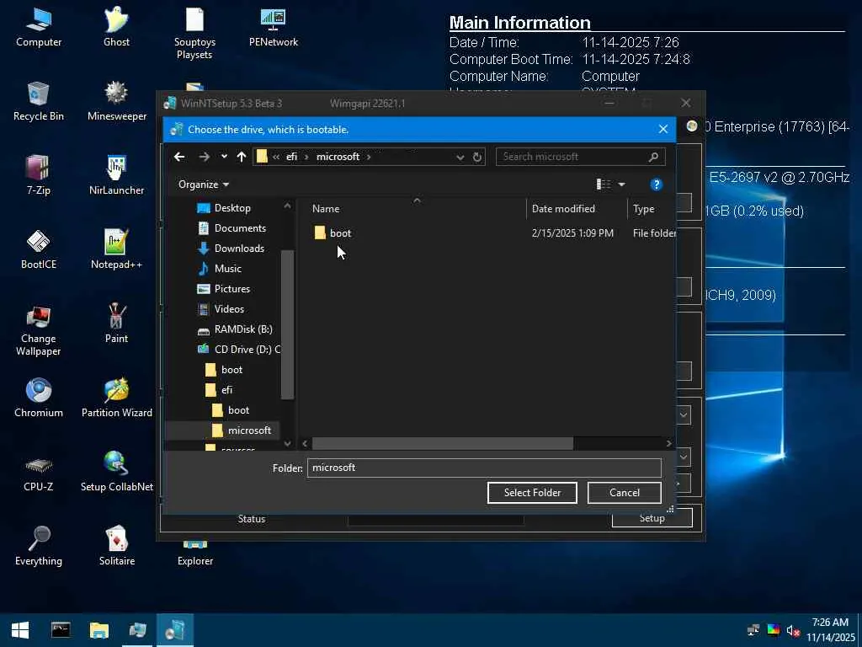Open the BootICE desktop icon
This screenshot has height=647, width=862.
[x=38, y=249]
